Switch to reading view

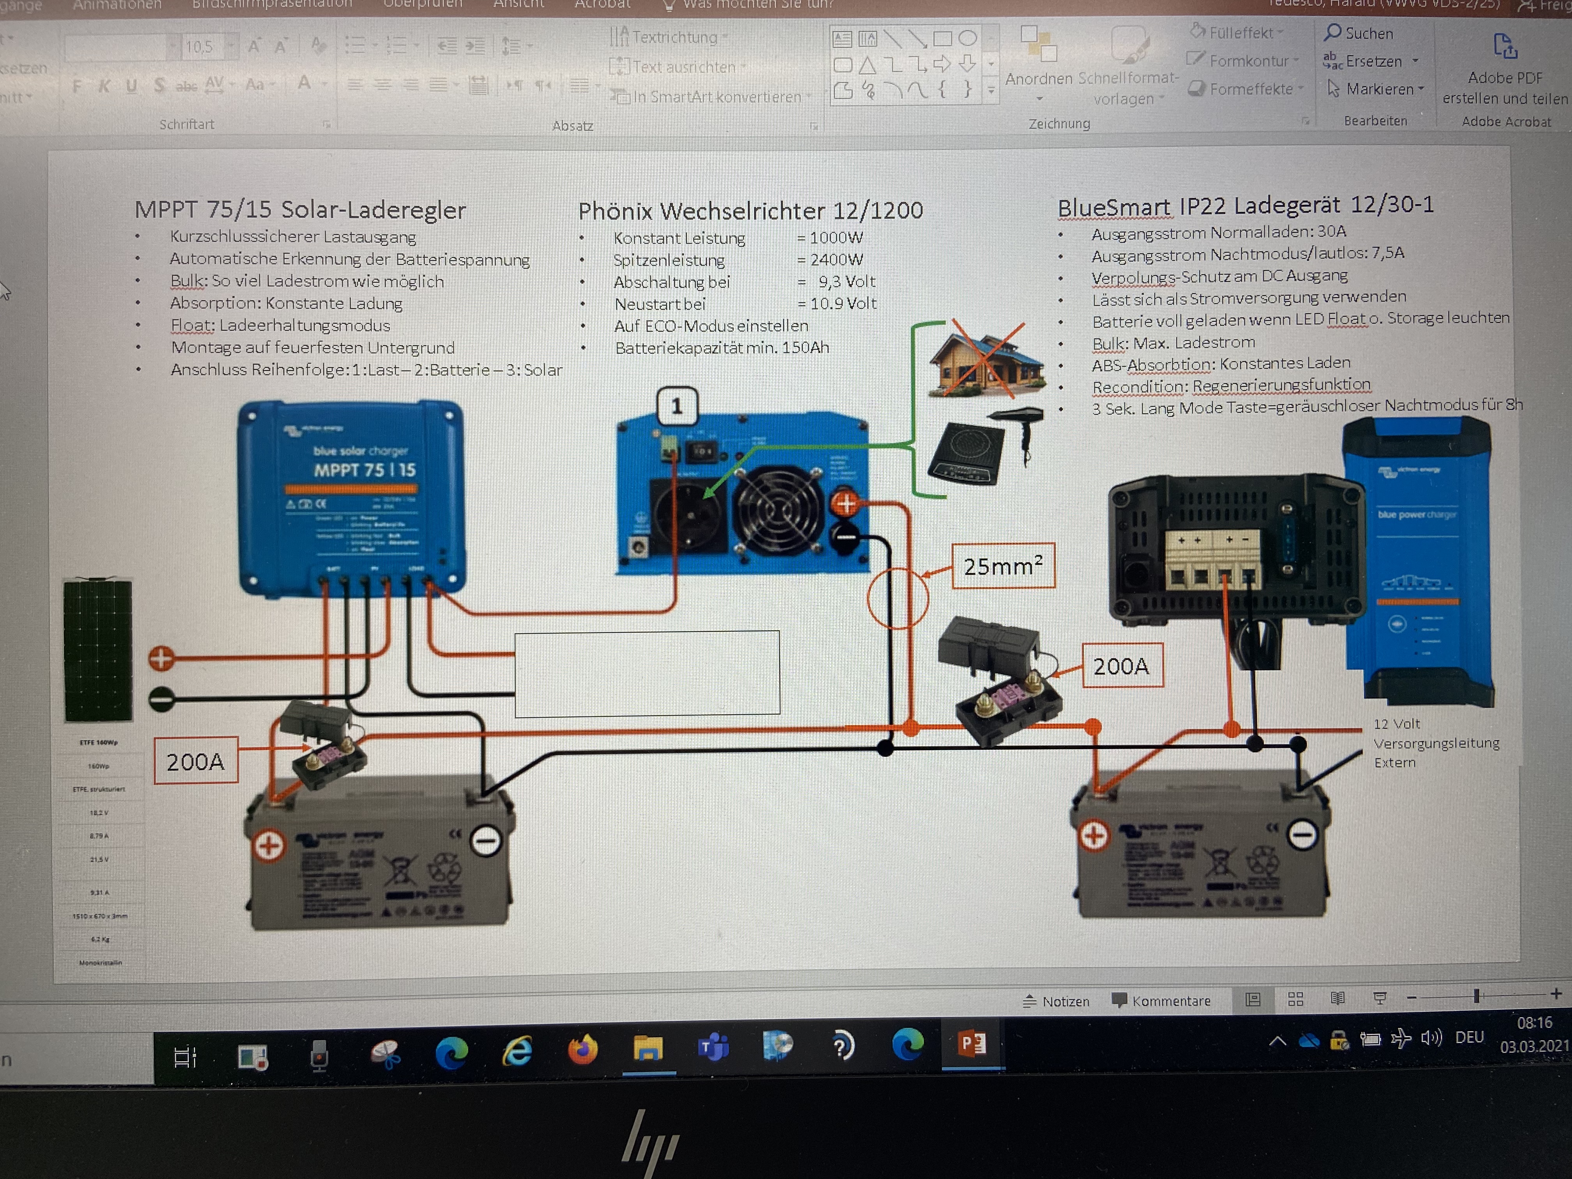coord(1337,998)
